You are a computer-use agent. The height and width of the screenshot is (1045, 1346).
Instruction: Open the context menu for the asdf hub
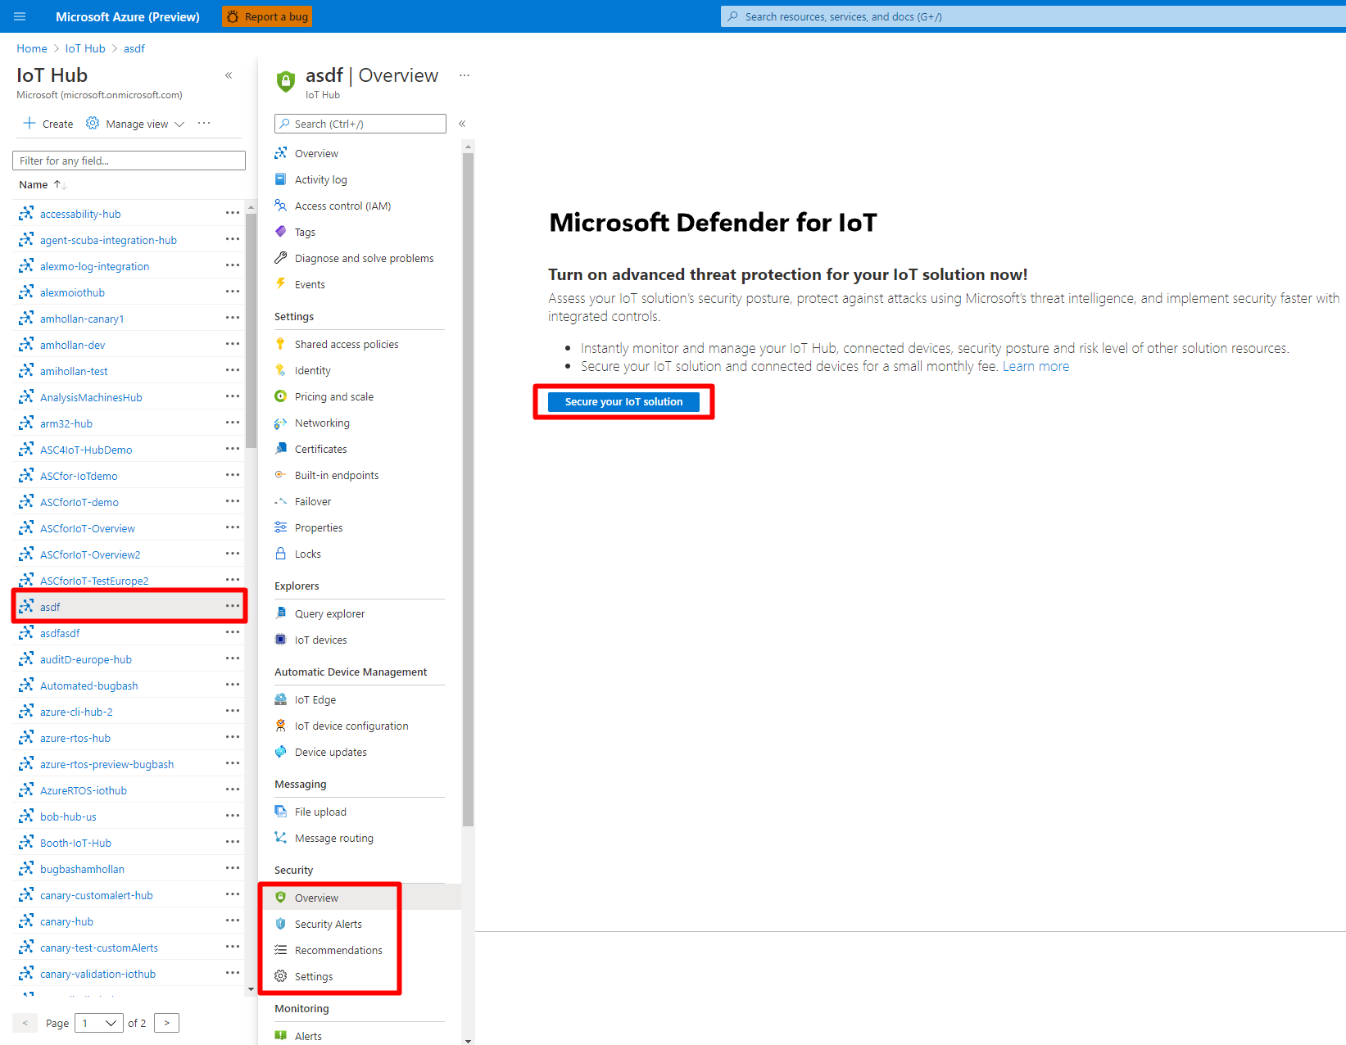pyautogui.click(x=232, y=606)
